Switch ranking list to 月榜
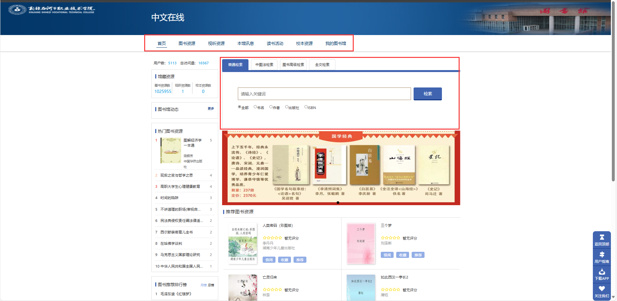617x301 pixels. [203, 285]
